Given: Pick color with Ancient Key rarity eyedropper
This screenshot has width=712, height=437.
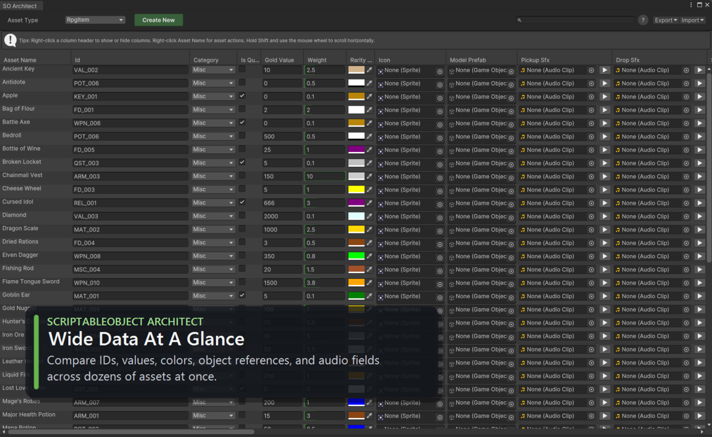Looking at the screenshot, I should [369, 70].
